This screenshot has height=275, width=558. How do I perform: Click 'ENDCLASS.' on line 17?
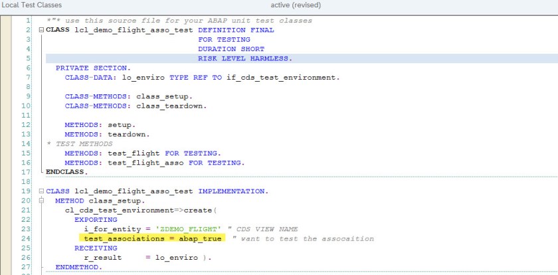(x=67, y=172)
